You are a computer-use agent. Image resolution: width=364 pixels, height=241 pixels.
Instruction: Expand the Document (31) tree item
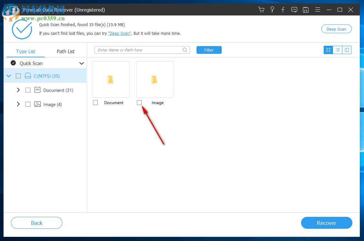[18, 90]
